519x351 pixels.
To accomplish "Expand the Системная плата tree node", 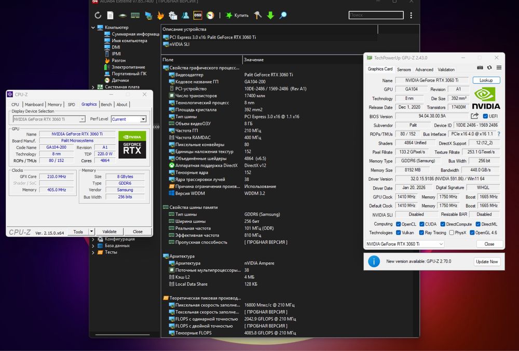I will (x=93, y=87).
